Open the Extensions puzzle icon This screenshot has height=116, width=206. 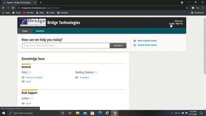[193, 8]
